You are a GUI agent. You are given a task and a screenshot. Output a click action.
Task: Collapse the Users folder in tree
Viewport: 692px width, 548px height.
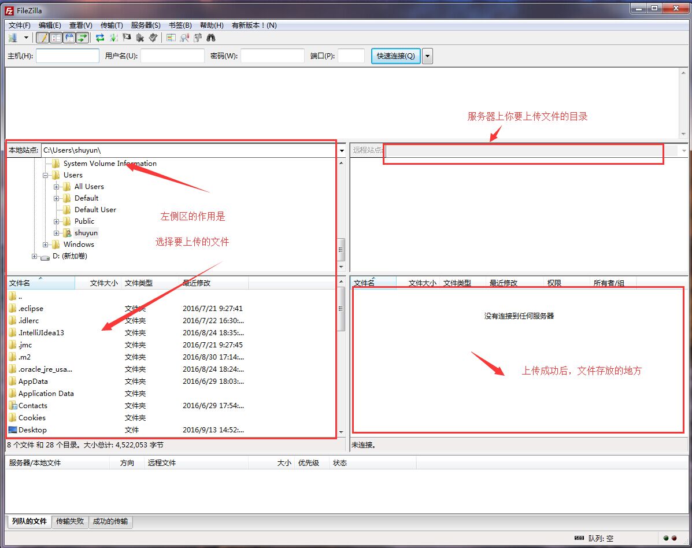pos(46,175)
